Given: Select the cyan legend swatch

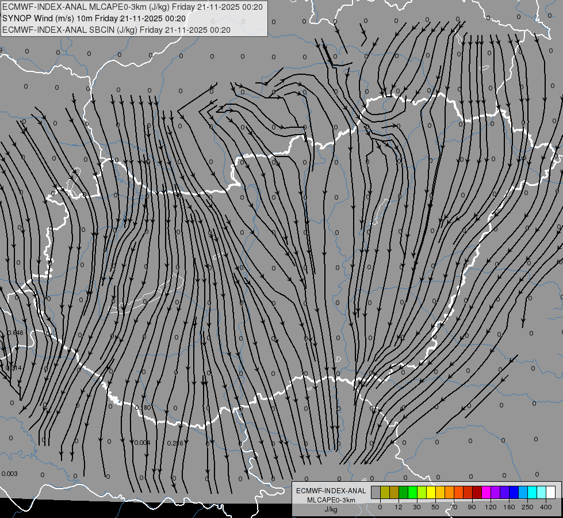Looking at the screenshot, I should pyautogui.click(x=532, y=493).
